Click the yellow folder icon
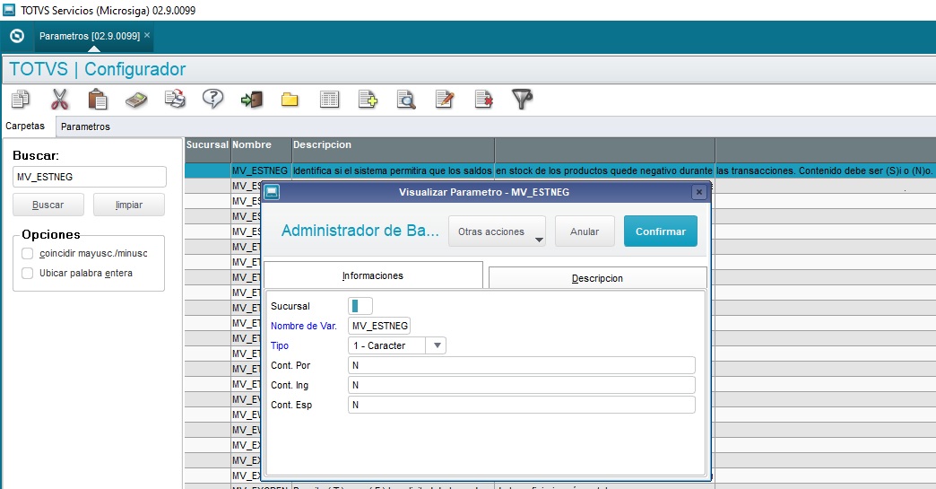Image resolution: width=936 pixels, height=489 pixels. [290, 100]
